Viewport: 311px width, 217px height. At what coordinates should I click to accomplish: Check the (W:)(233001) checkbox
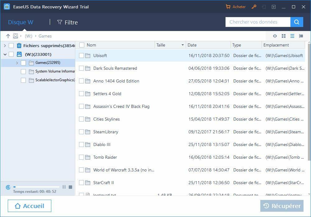click(11, 54)
